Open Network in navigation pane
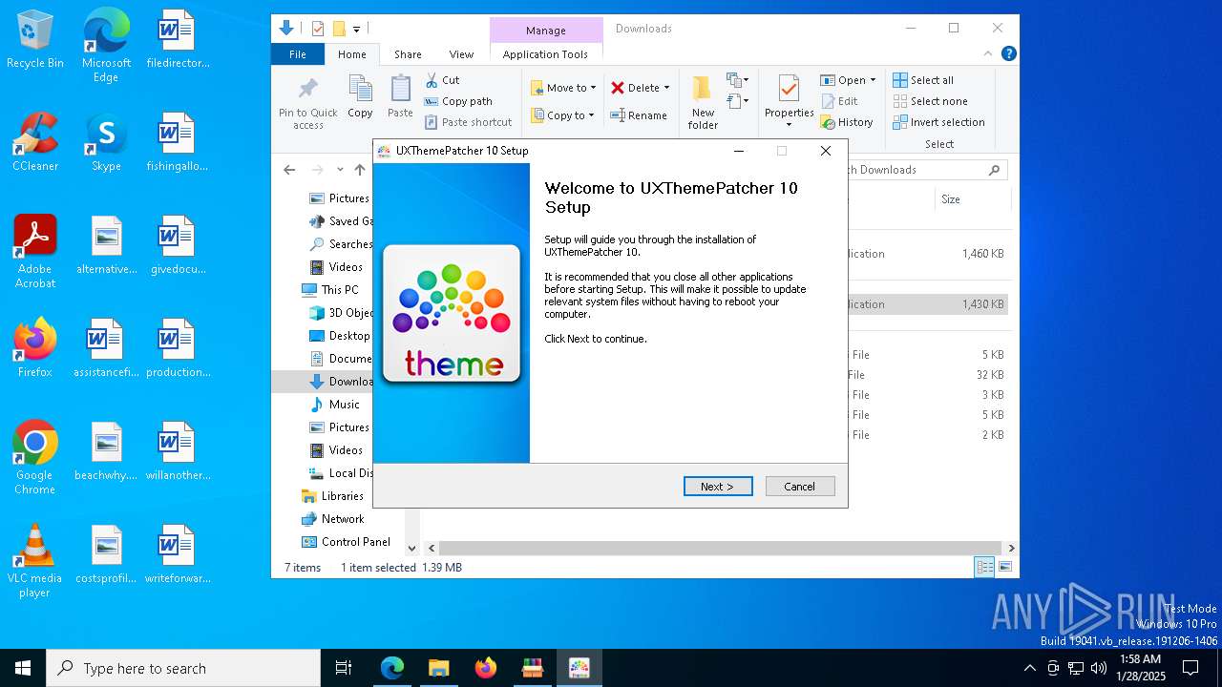Image resolution: width=1222 pixels, height=687 pixels. click(x=343, y=519)
